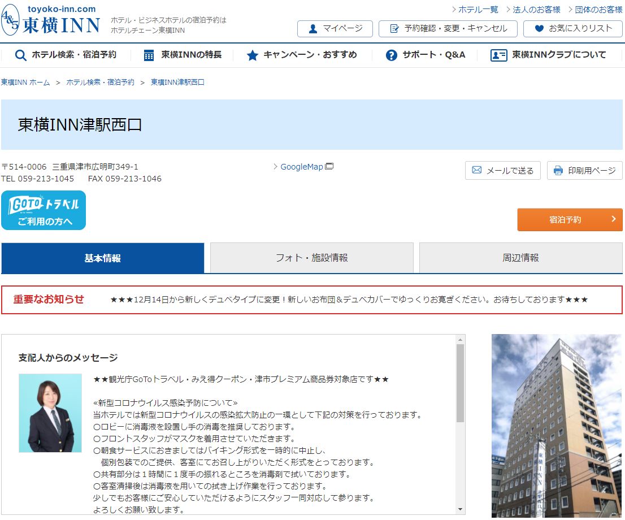
Task: Click the arrow on 宿泊予約 button
Action: (614, 219)
